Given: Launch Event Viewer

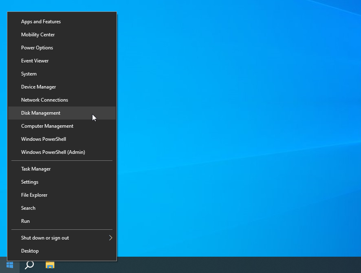Looking at the screenshot, I should (62, 61).
